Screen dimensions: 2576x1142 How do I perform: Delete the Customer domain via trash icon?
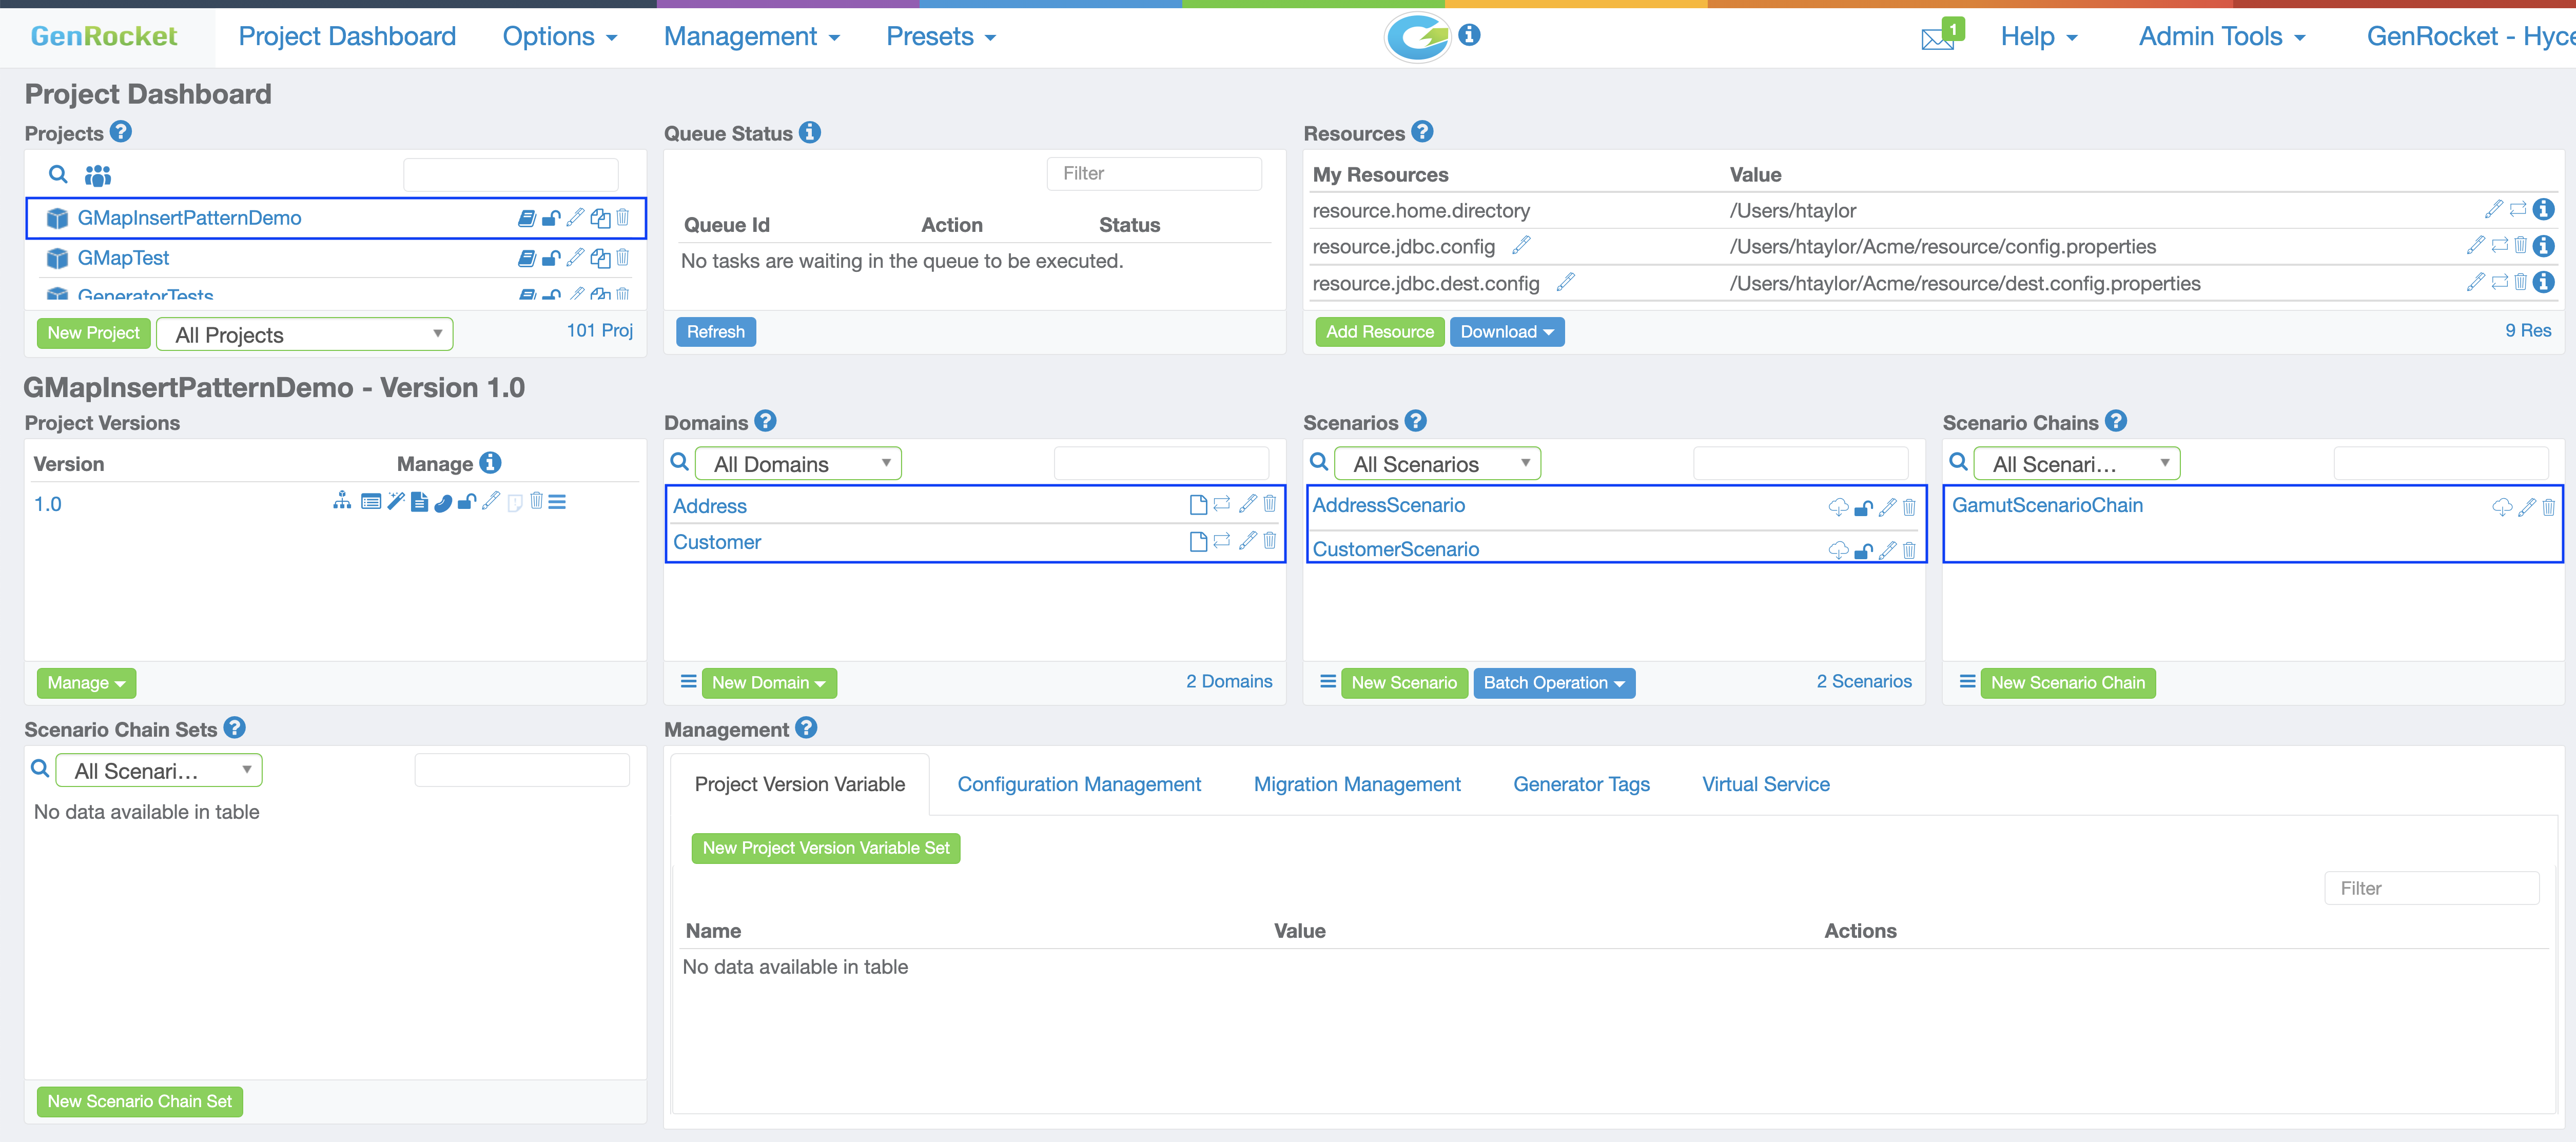[x=1270, y=541]
